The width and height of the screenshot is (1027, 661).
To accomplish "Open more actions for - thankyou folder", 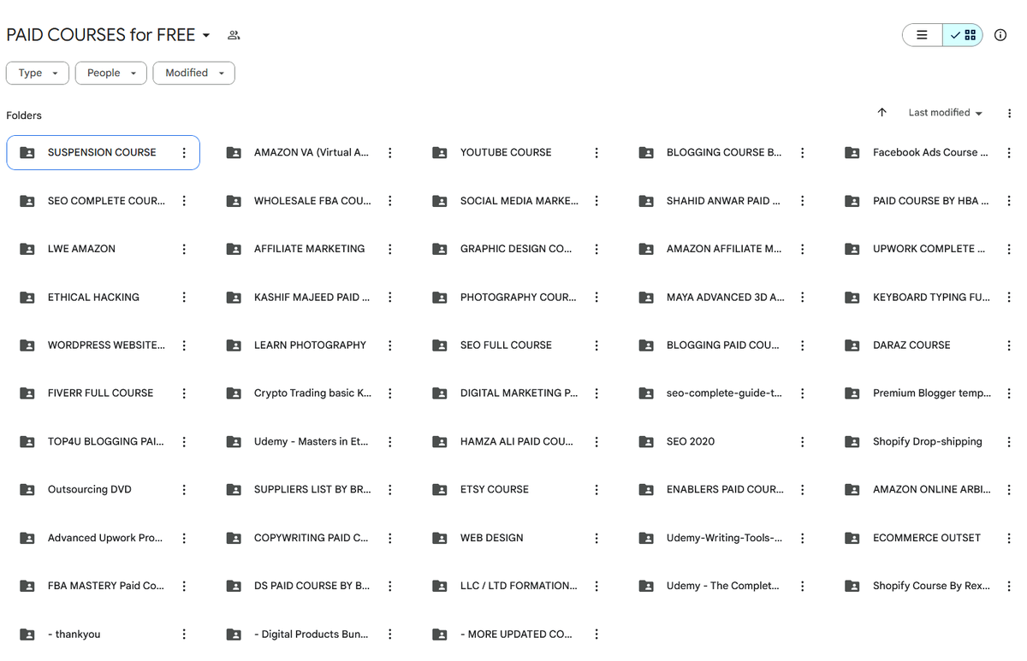I will click(184, 634).
